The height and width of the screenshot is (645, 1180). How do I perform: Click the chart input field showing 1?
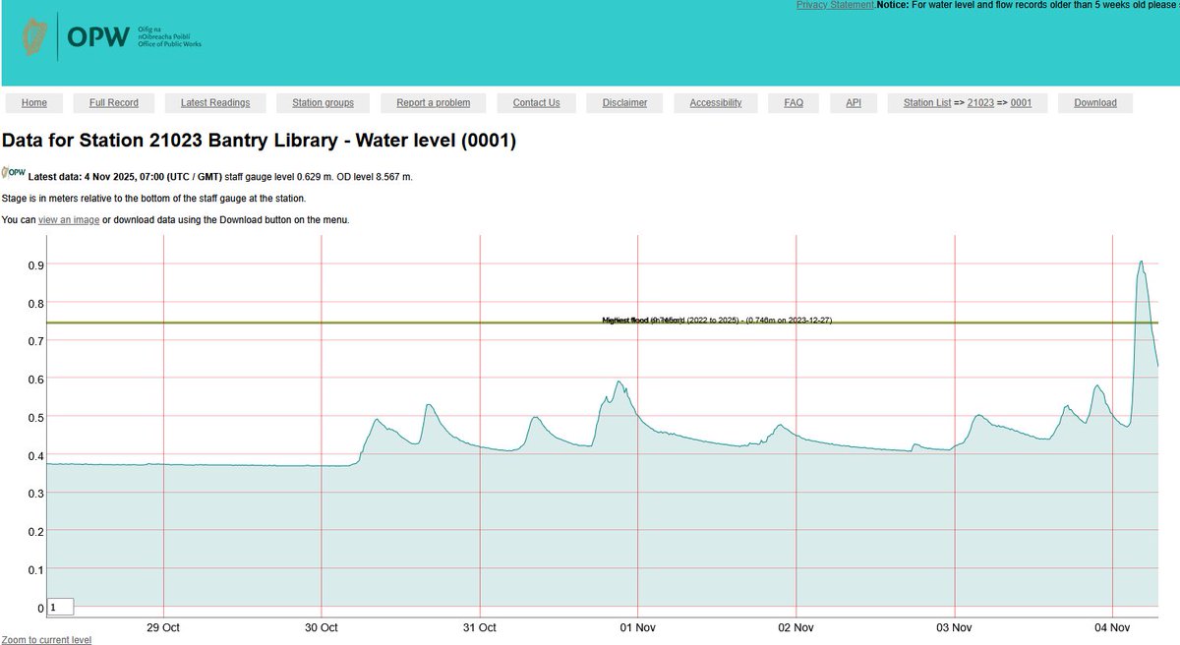tap(60, 608)
